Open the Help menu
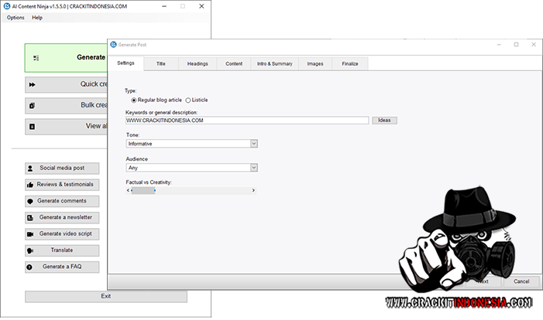Viewport: 543px width, 320px height. (37, 18)
